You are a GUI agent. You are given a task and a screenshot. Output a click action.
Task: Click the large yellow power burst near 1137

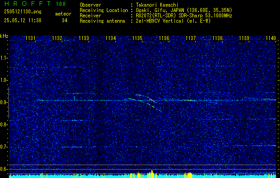189,175
